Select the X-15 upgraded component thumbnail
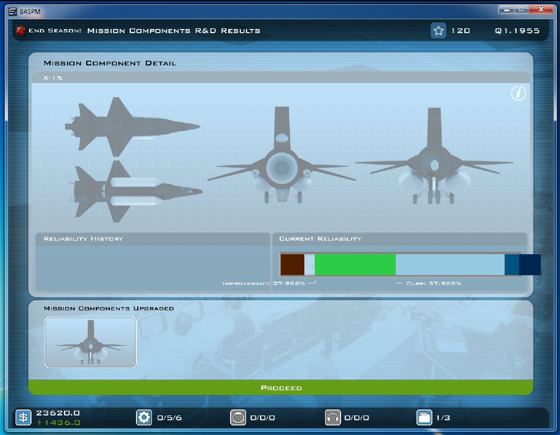The image size is (560, 435). tap(91, 342)
